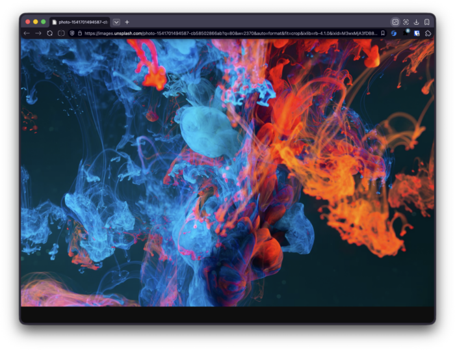The height and width of the screenshot is (350, 455).
Task: Open the extensions puzzle piece menu
Action: 428,33
